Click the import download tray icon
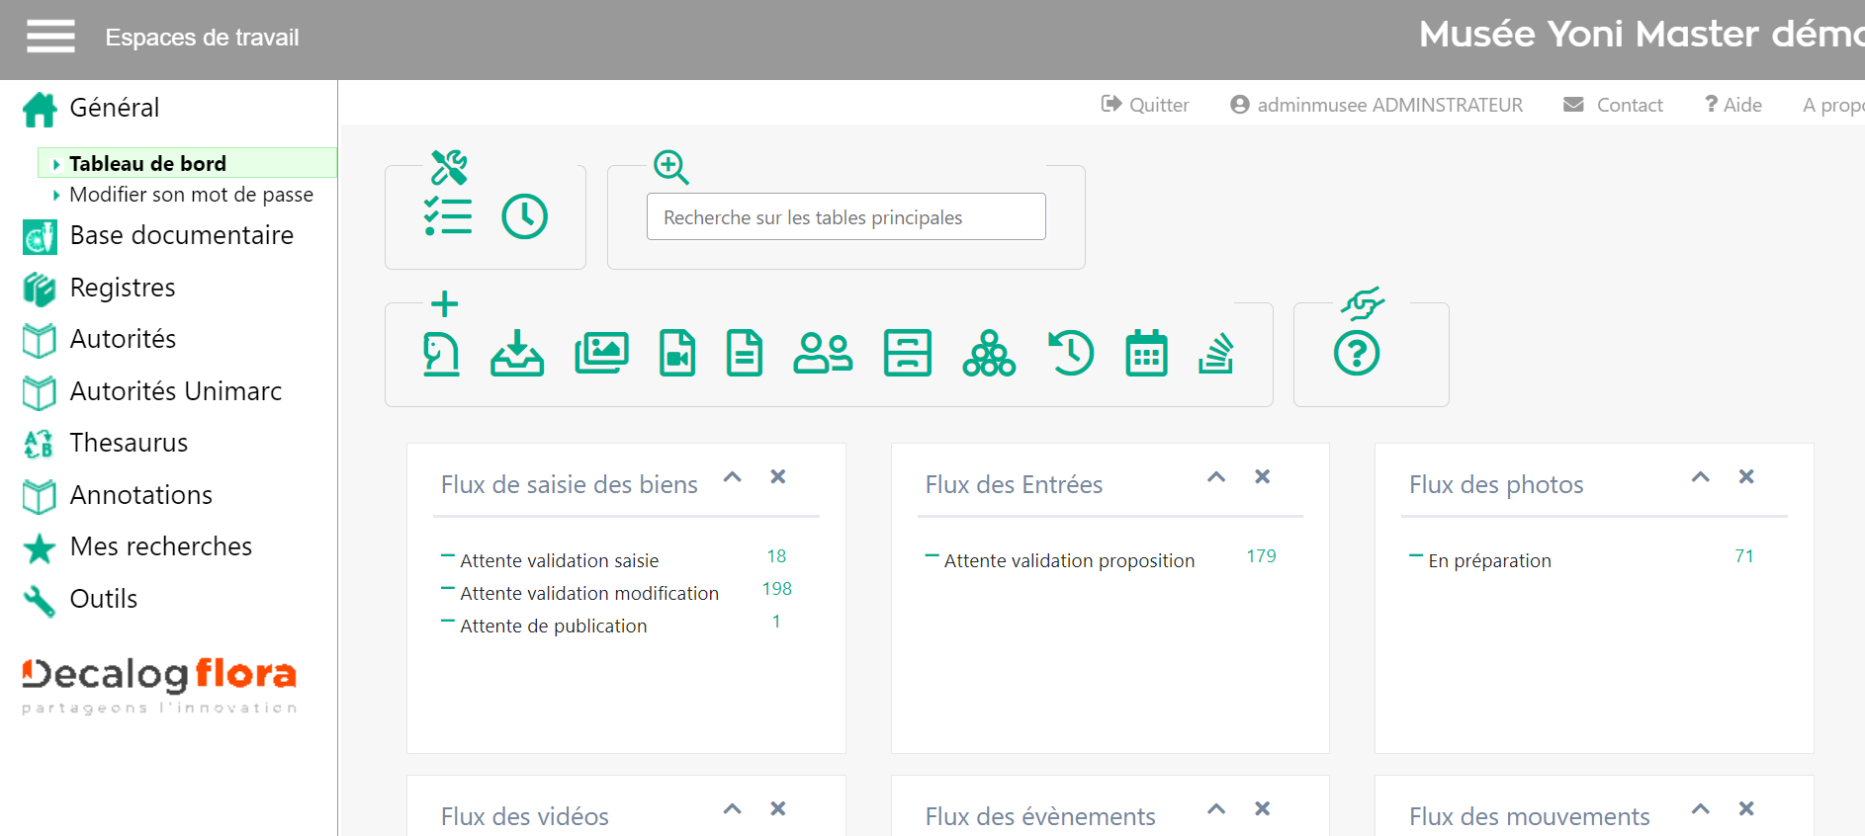Screen dimensions: 1865x836 [x=517, y=354]
